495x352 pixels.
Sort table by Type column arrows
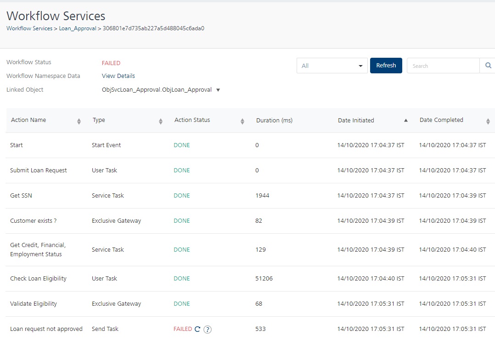[x=161, y=121]
